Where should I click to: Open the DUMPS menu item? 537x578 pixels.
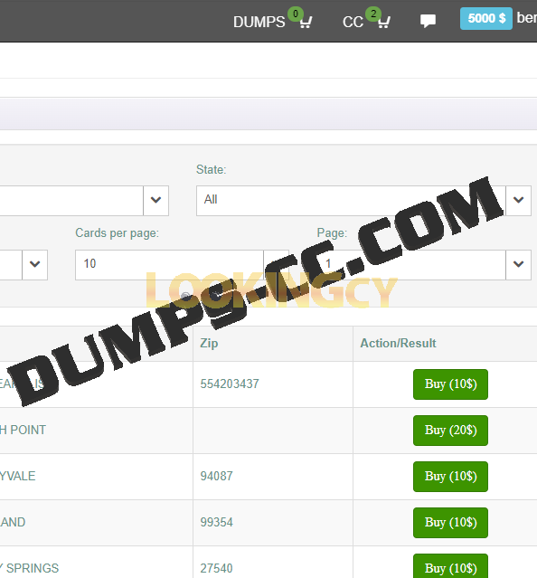point(259,22)
